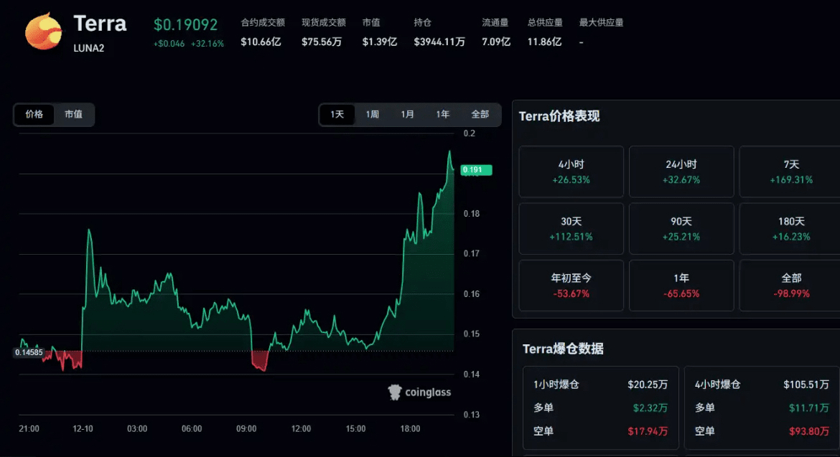The image size is (840, 457).
Task: Click the 现货成交额 value $75.56万
Action: (322, 42)
